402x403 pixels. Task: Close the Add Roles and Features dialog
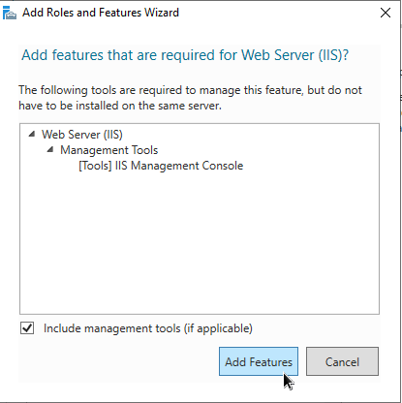tap(386, 13)
